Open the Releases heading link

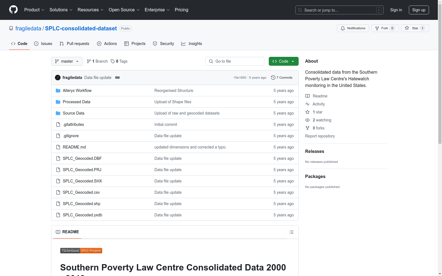pos(315,151)
